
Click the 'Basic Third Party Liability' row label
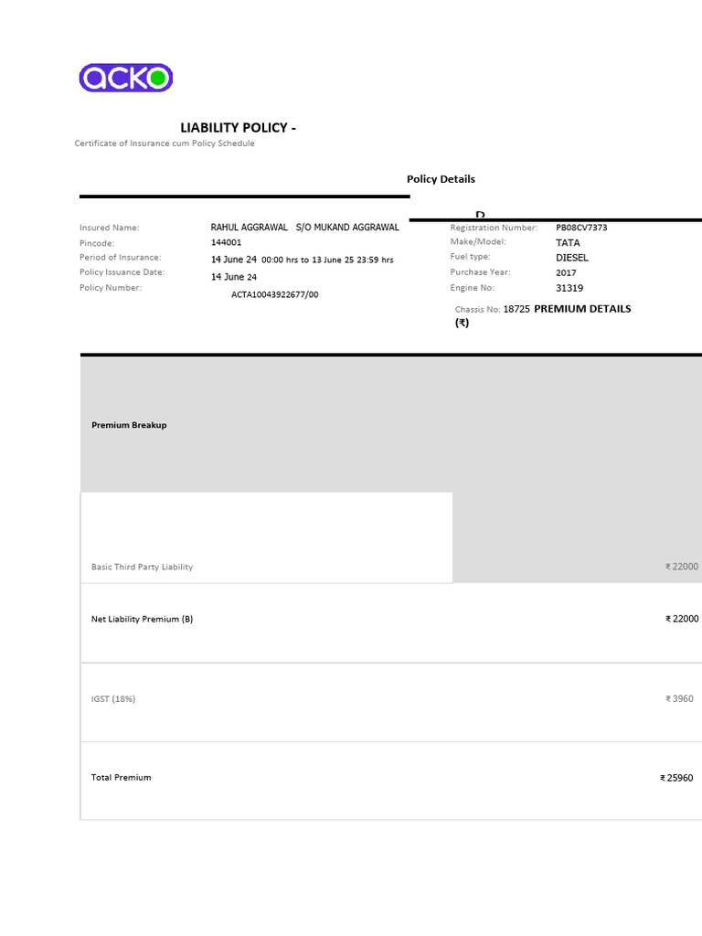[x=142, y=567]
